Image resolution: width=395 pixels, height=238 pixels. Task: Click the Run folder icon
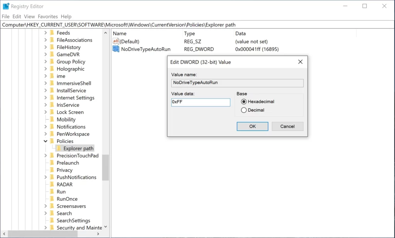[x=53, y=191]
